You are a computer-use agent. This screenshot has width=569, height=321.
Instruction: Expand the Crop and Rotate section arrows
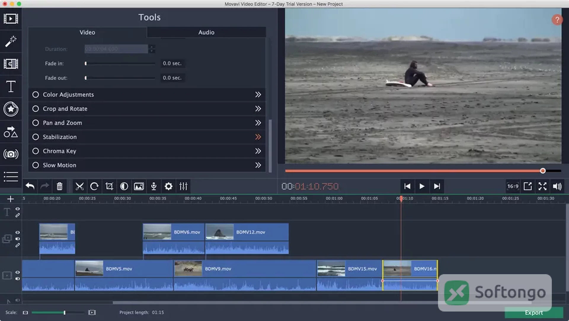click(258, 109)
